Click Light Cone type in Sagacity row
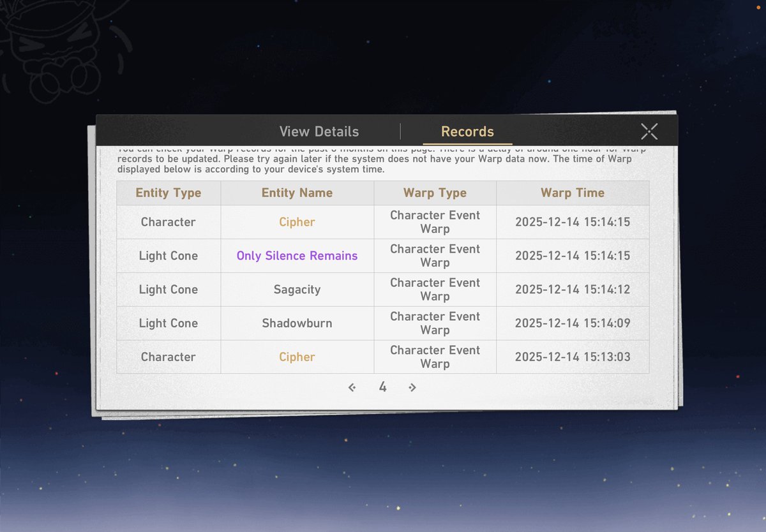 (x=169, y=290)
